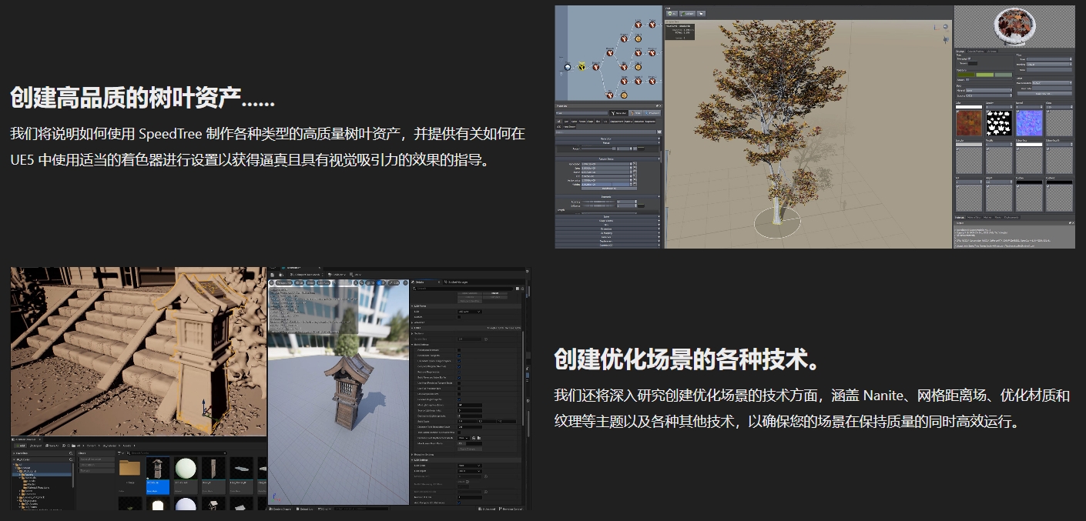The height and width of the screenshot is (521, 1086).
Task: Click the paragraph mentioning SpeedTree and UE5
Action: click(267, 147)
